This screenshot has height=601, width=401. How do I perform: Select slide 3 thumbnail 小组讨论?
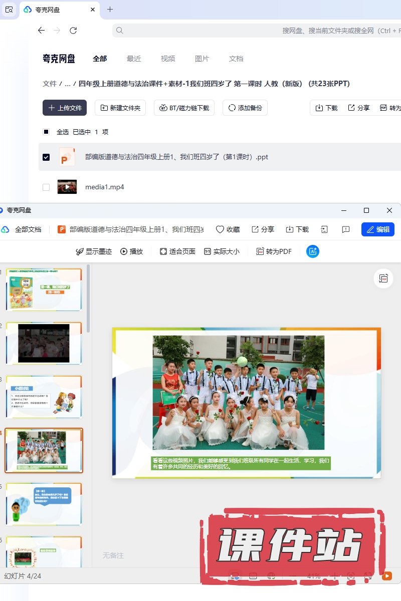44,397
